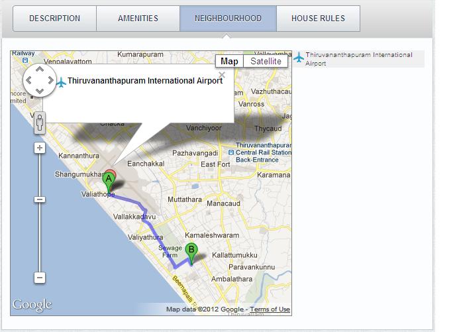
Task: Click Railway station icon at top-left
Action: pos(25,60)
